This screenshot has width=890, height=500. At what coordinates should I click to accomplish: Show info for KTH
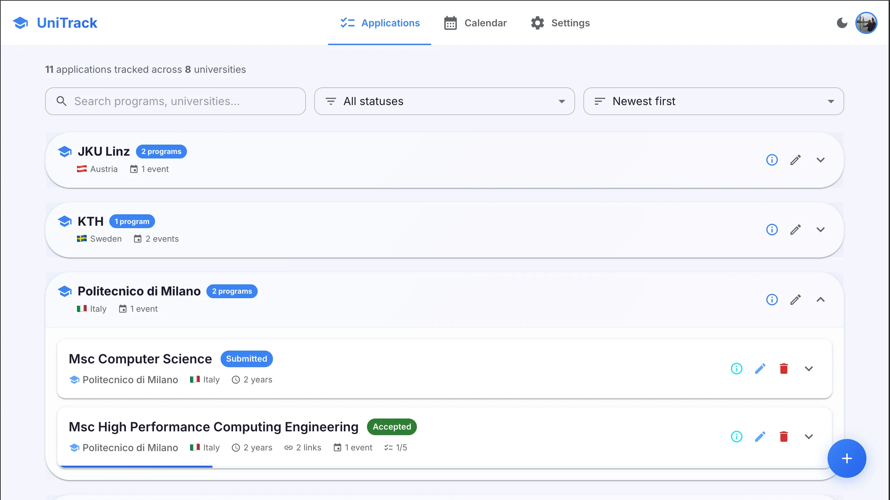coord(772,230)
